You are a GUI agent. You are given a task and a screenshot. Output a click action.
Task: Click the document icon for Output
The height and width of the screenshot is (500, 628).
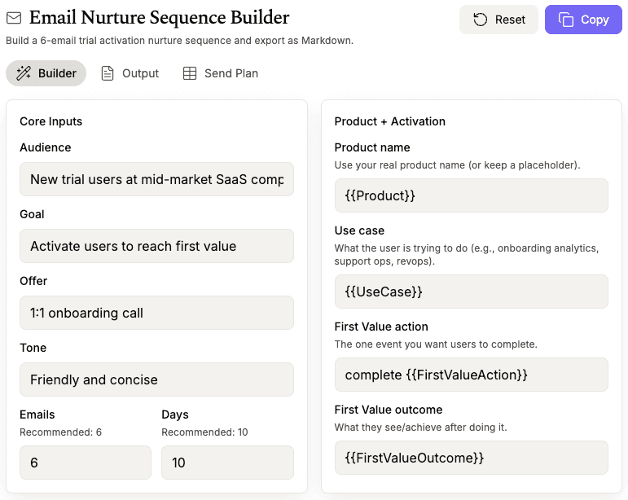click(x=108, y=73)
